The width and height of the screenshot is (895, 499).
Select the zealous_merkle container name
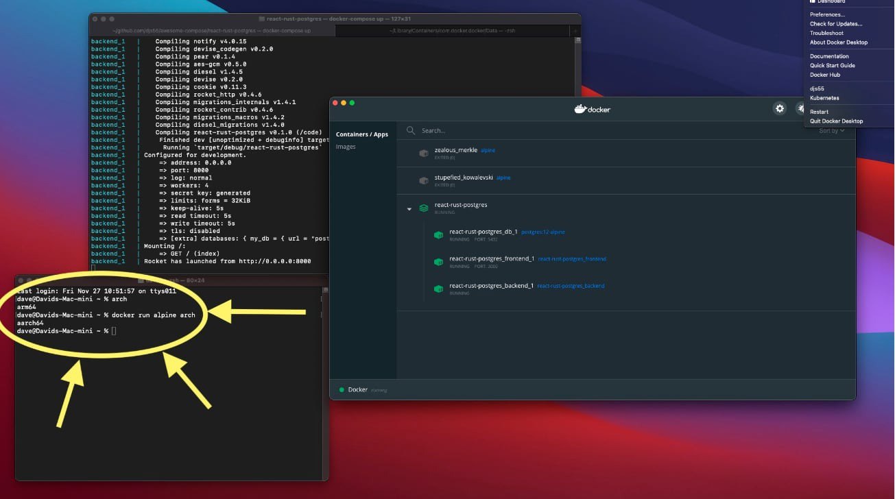point(456,150)
